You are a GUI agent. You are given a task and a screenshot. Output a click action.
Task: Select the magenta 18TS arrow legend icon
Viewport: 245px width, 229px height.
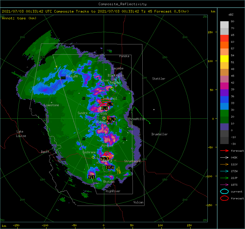click(x=224, y=185)
